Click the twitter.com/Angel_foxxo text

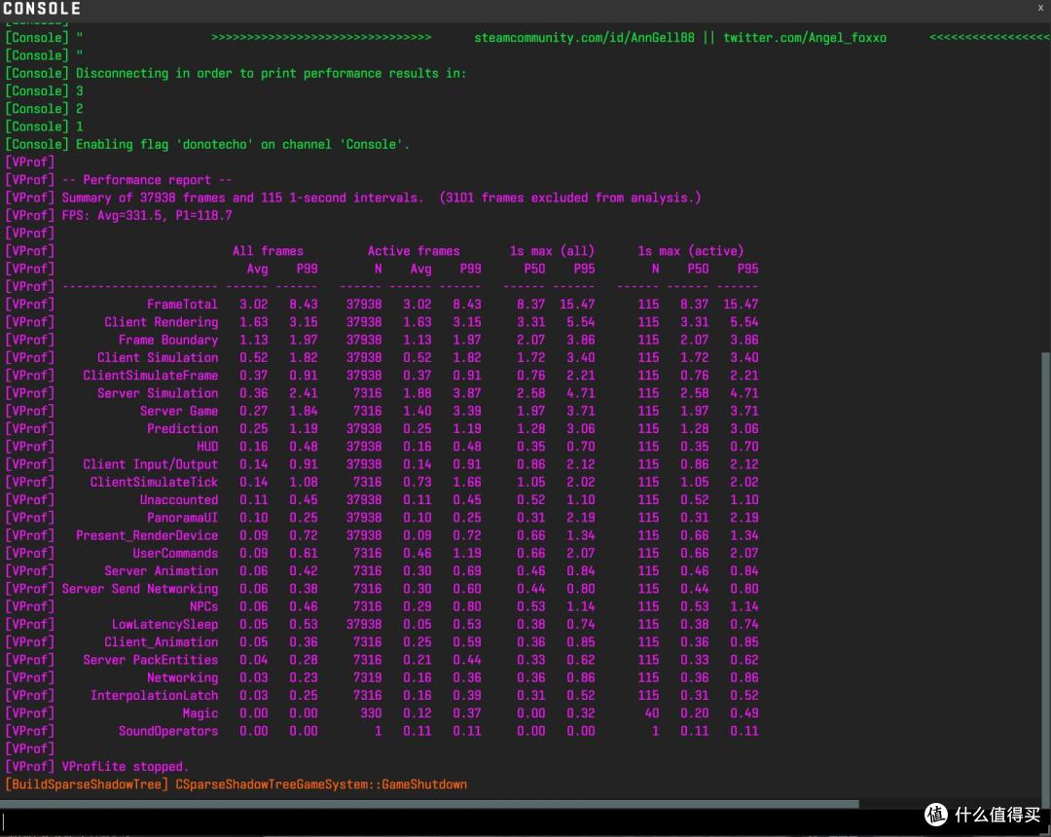click(x=805, y=38)
